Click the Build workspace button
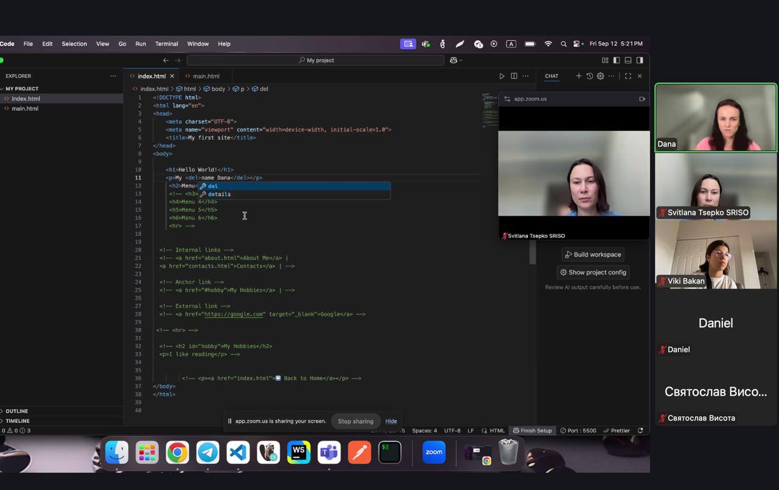Screen dimensions: 779x490 (592, 254)
